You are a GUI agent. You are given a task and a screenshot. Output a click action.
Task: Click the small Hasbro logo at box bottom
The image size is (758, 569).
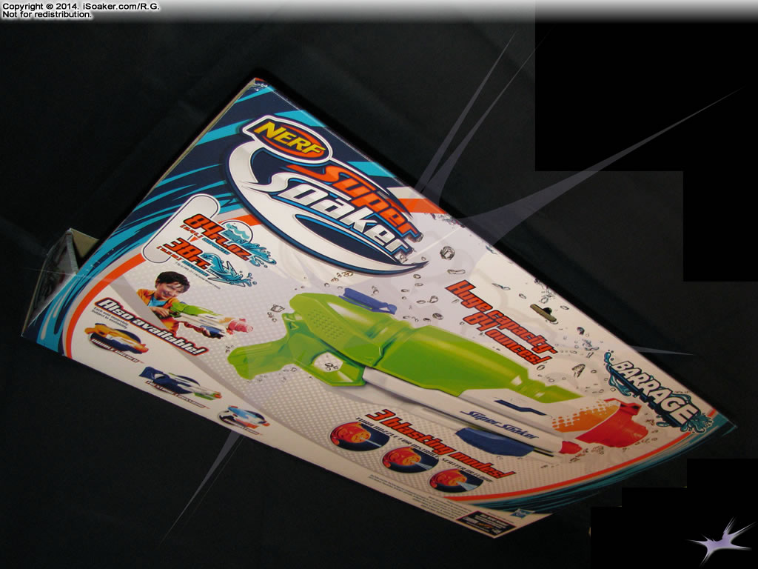coord(525,513)
